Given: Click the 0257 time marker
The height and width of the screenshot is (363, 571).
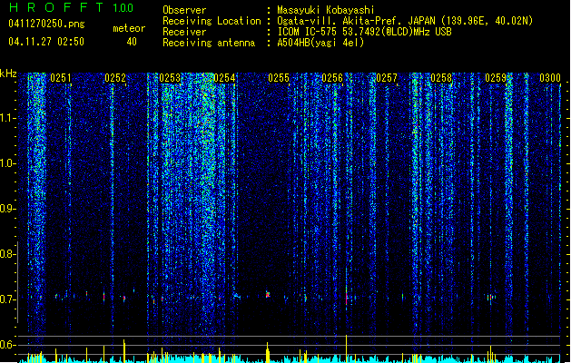Looking at the screenshot, I should click(x=387, y=78).
